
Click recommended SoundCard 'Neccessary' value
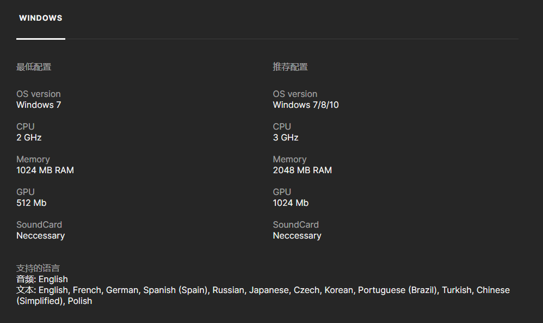point(297,236)
